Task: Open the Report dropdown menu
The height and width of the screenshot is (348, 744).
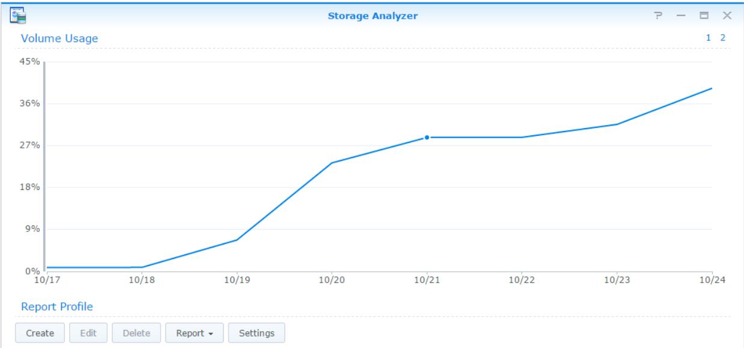Action: (194, 332)
